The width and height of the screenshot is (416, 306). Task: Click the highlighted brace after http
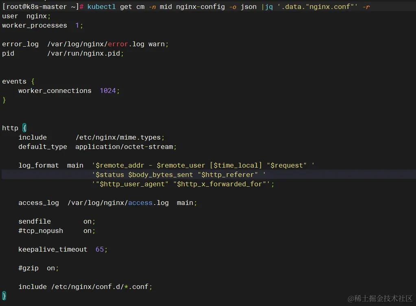[24, 128]
